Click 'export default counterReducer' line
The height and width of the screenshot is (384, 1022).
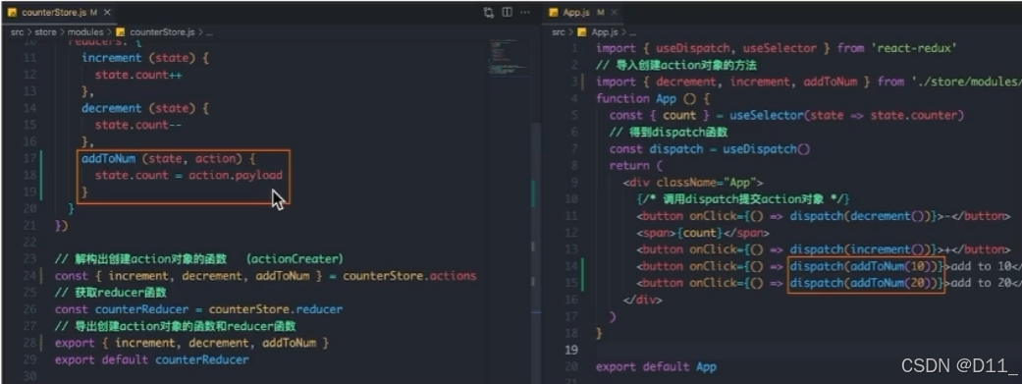pos(152,359)
